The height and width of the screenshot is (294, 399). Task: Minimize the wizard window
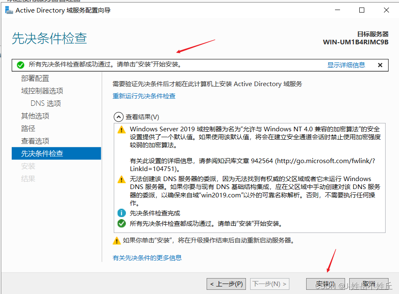338,10
